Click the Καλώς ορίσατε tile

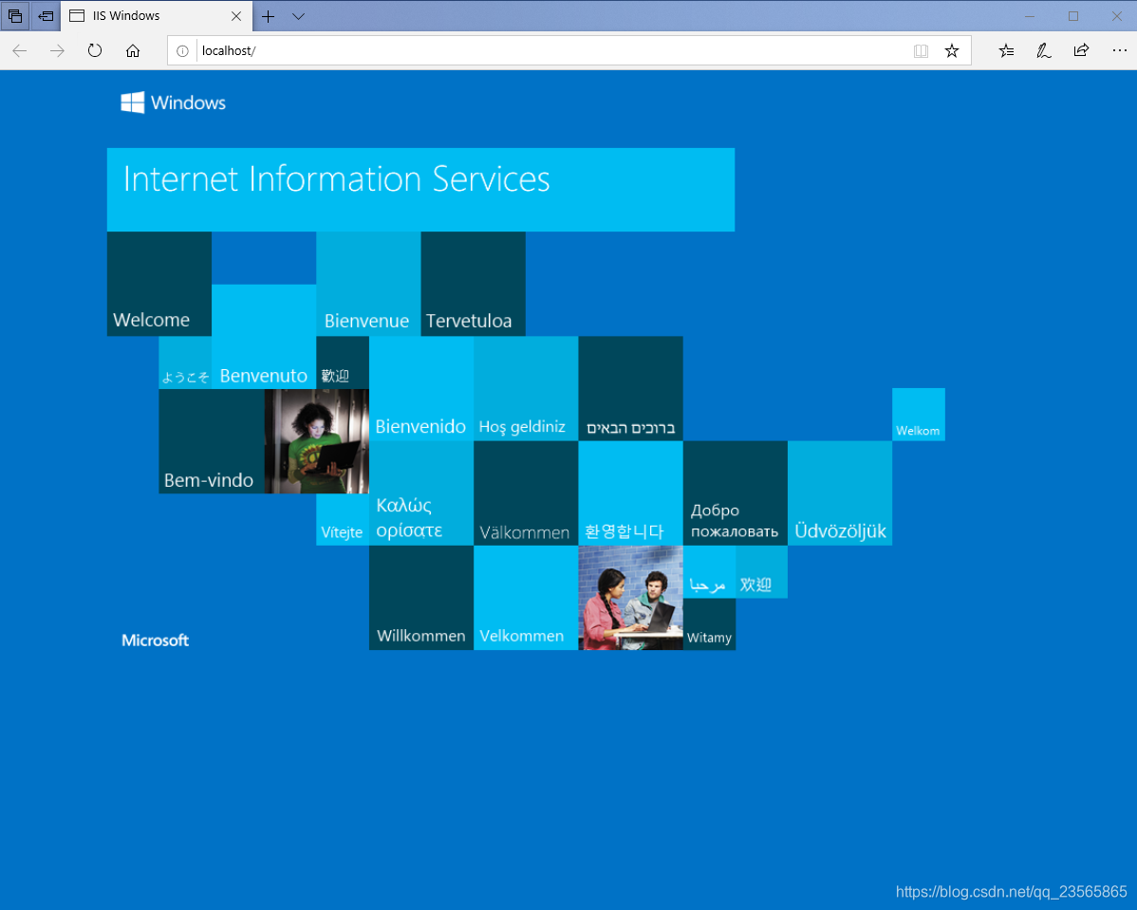coord(421,493)
